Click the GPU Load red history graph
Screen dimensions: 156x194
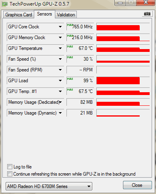click(x=123, y=81)
